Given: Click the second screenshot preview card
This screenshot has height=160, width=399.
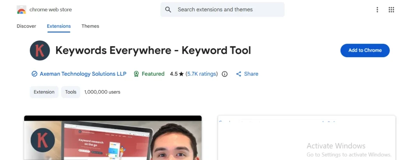Looking at the screenshot, I should (307, 138).
